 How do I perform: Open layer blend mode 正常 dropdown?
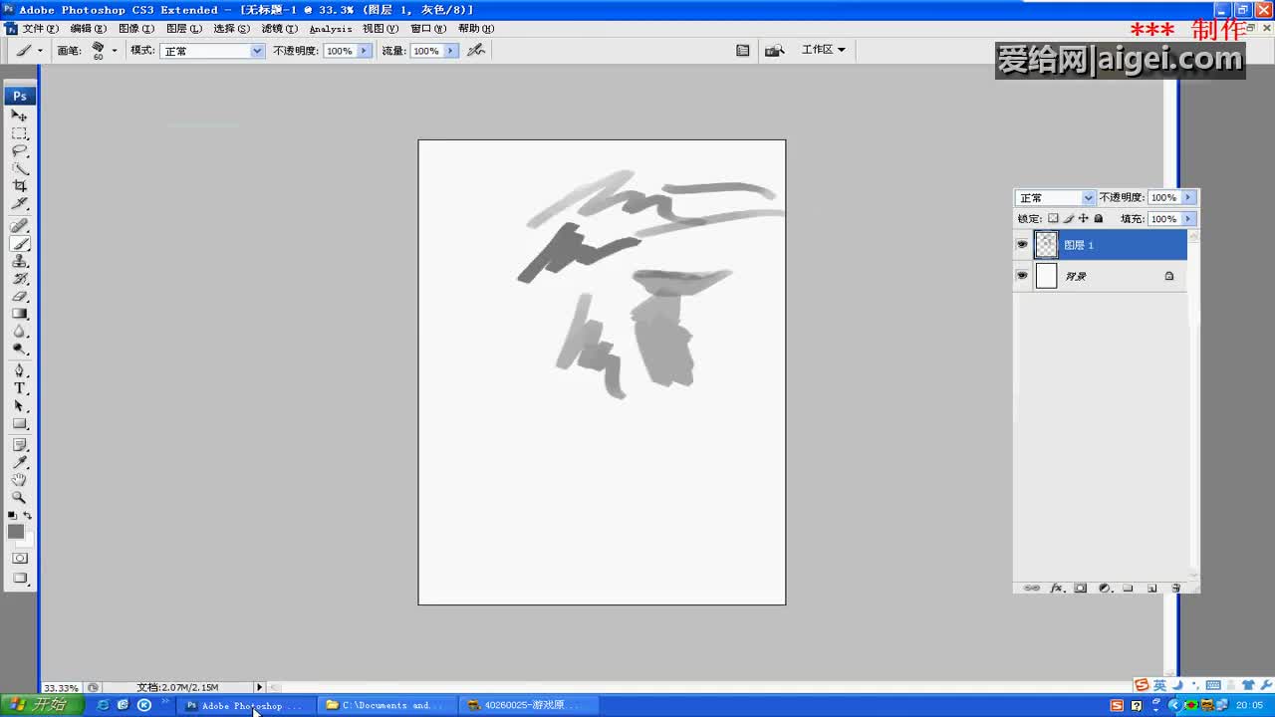pyautogui.click(x=1055, y=198)
